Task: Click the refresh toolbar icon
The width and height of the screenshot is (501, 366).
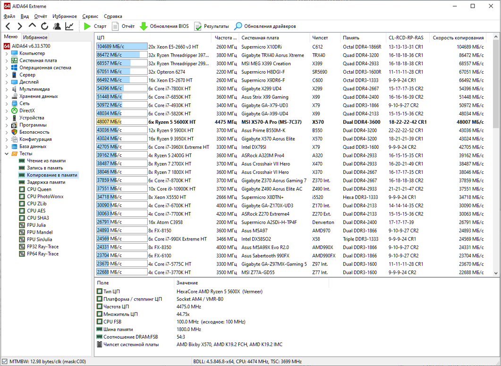Action: pyautogui.click(x=44, y=26)
